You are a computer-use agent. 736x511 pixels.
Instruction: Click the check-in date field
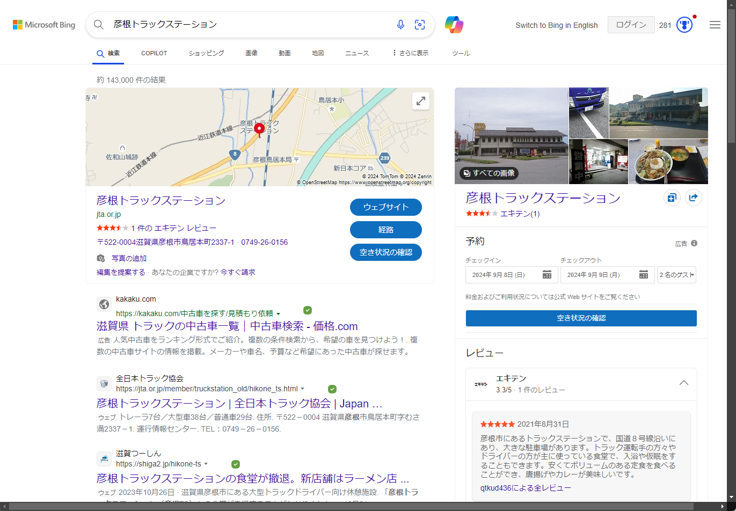[x=512, y=275]
